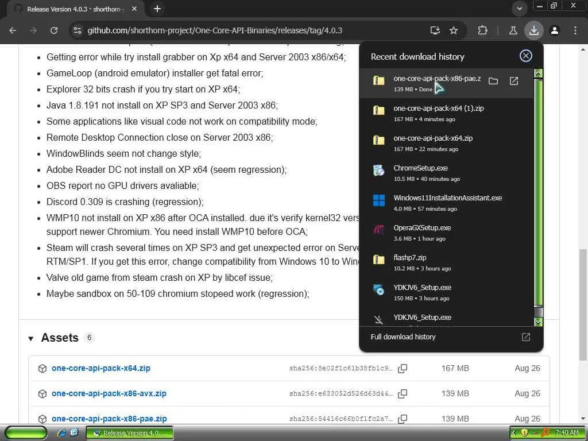Click the cancelled YDKJV6_Setup.exe download icon
The image size is (588, 441).
[x=379, y=319]
